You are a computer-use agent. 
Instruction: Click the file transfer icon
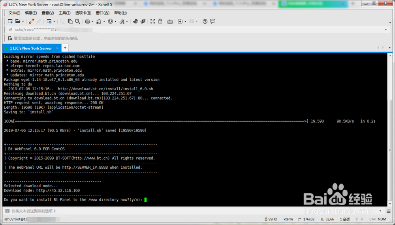point(99,21)
